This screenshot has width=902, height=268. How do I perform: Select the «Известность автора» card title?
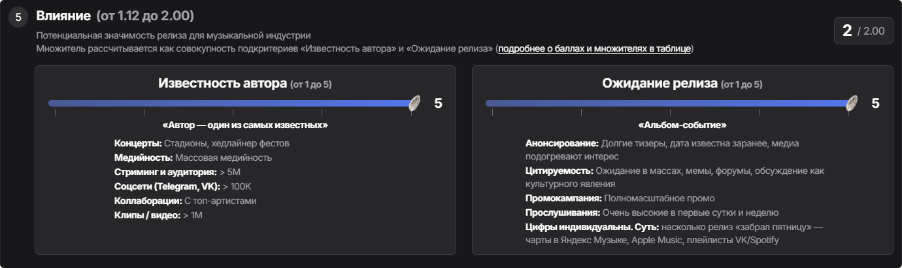pyautogui.click(x=222, y=84)
